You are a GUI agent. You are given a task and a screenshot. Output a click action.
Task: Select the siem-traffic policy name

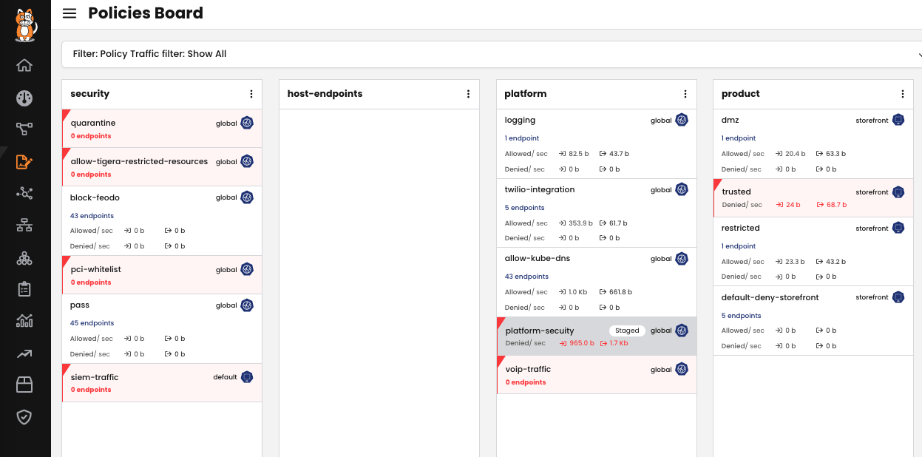pyautogui.click(x=95, y=377)
